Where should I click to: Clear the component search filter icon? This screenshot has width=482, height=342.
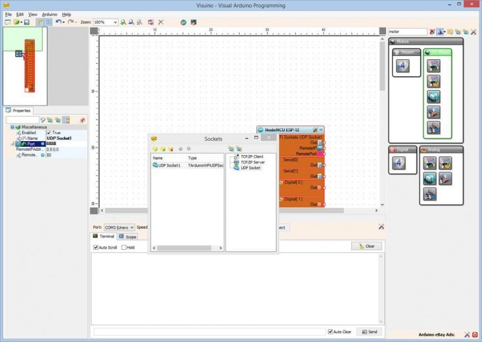click(432, 32)
